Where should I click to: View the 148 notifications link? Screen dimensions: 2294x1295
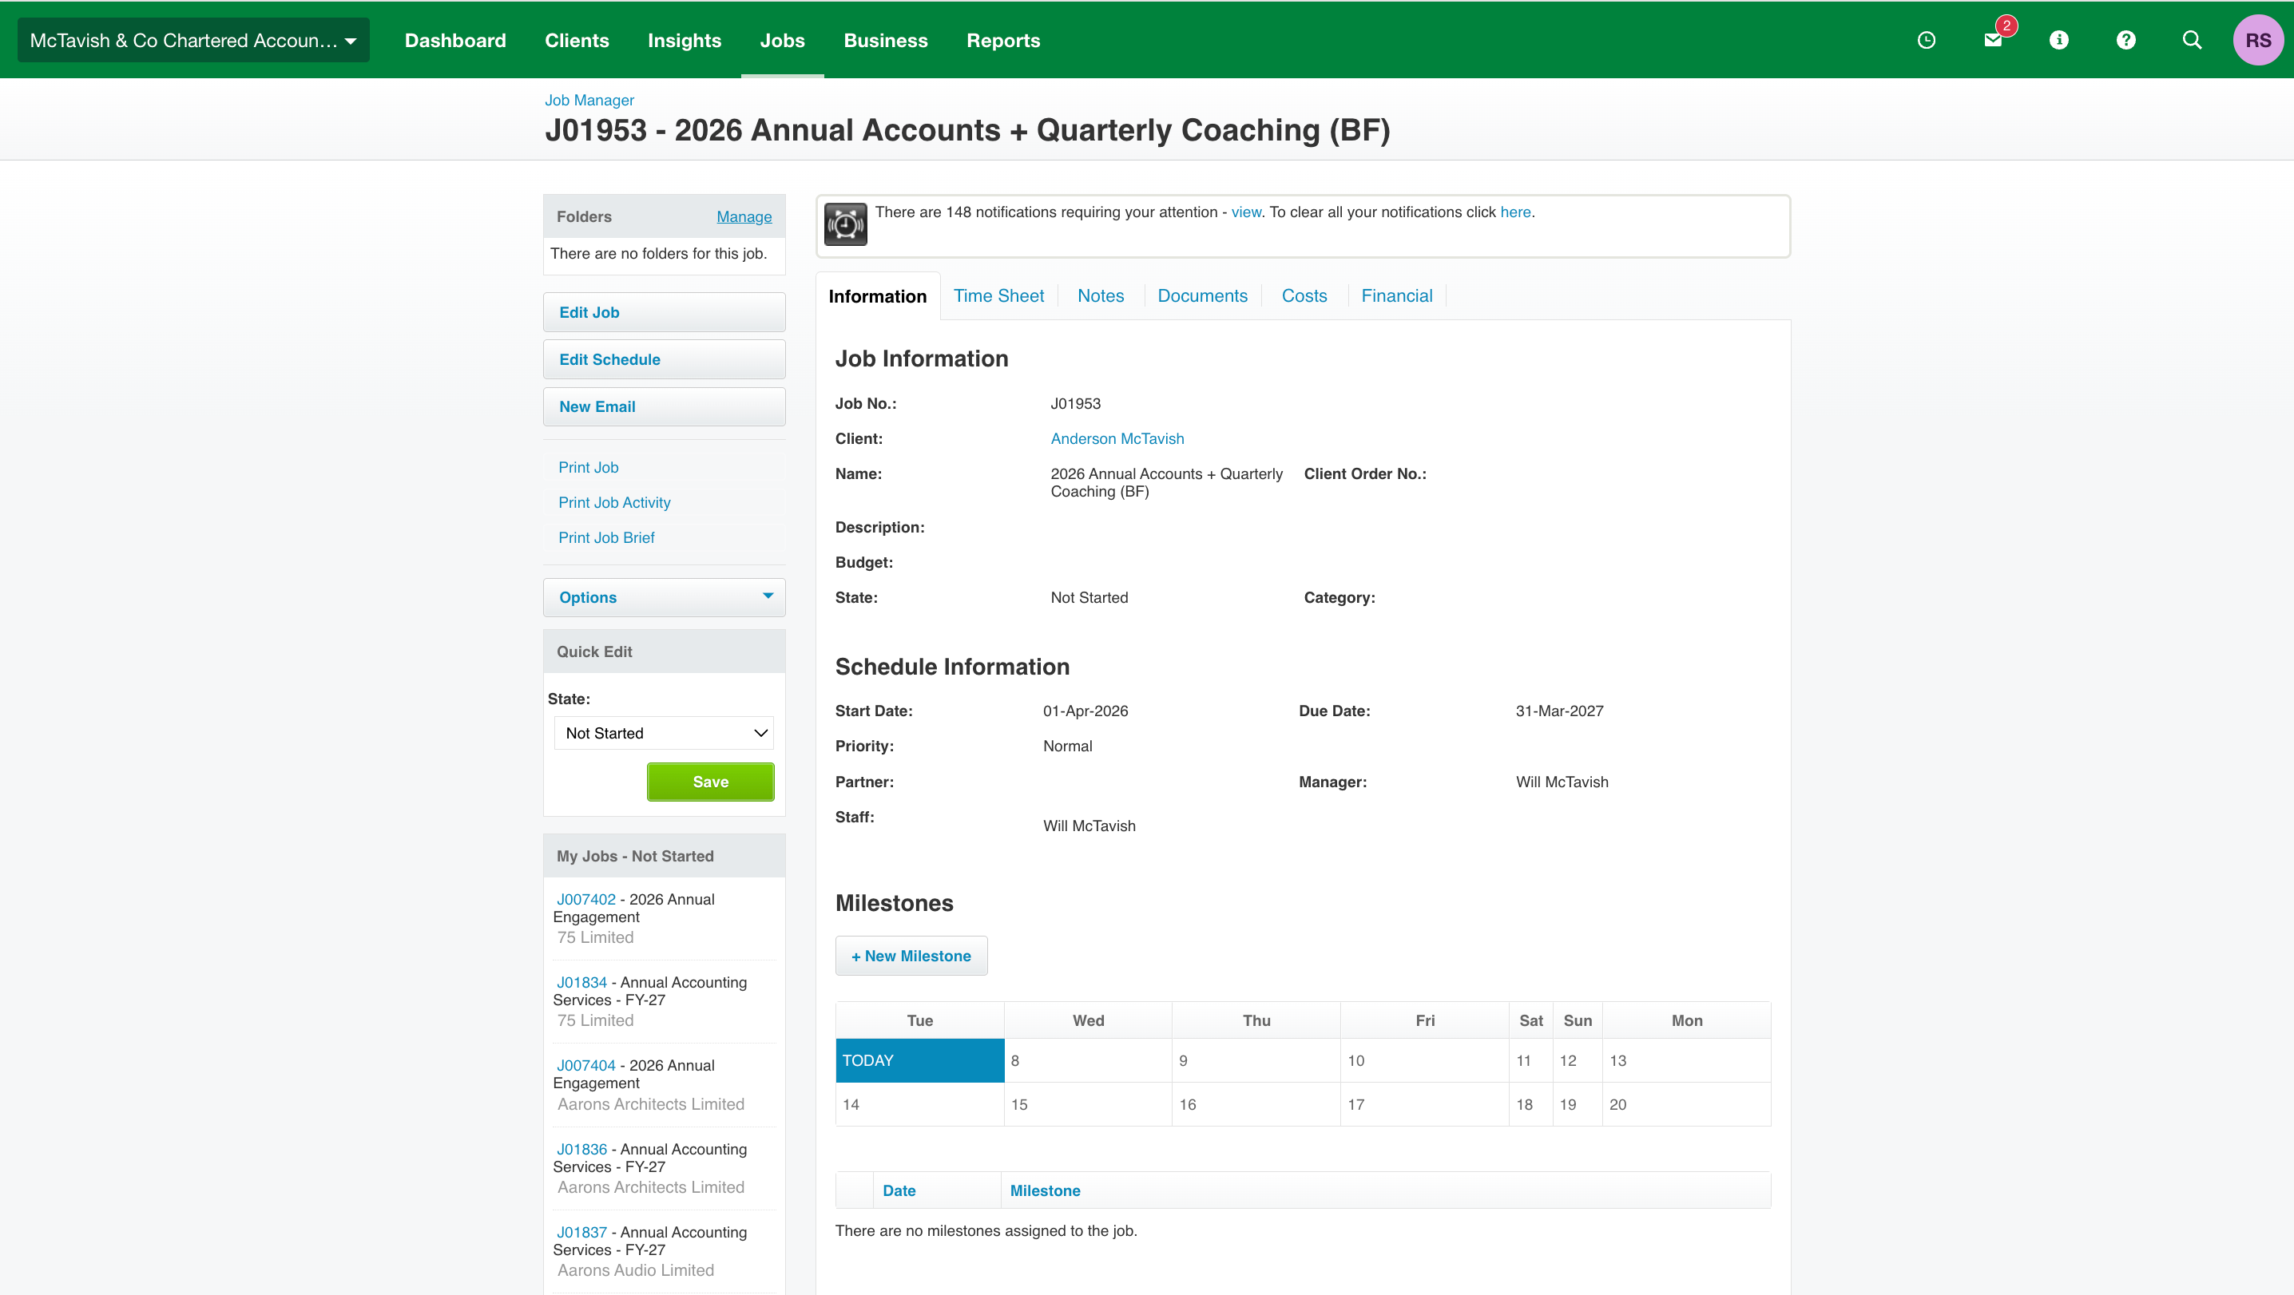(1246, 212)
